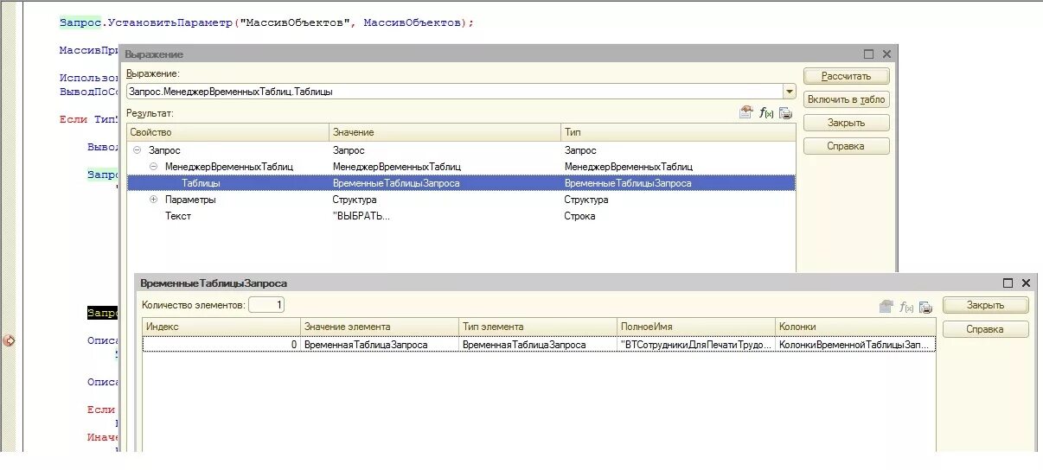Image resolution: width=1043 pixels, height=470 pixels.
Task: Click Справка in ВременныеТаблицыЗапроса window
Action: pos(985,329)
